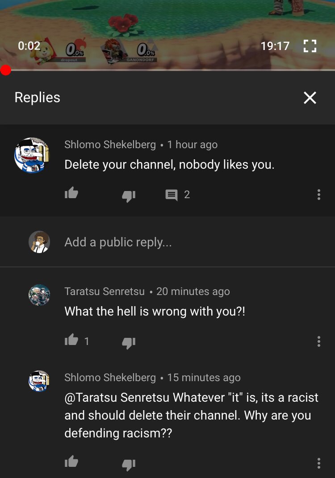Enter fullscreen video mode
This screenshot has width=335, height=478.
tap(310, 46)
